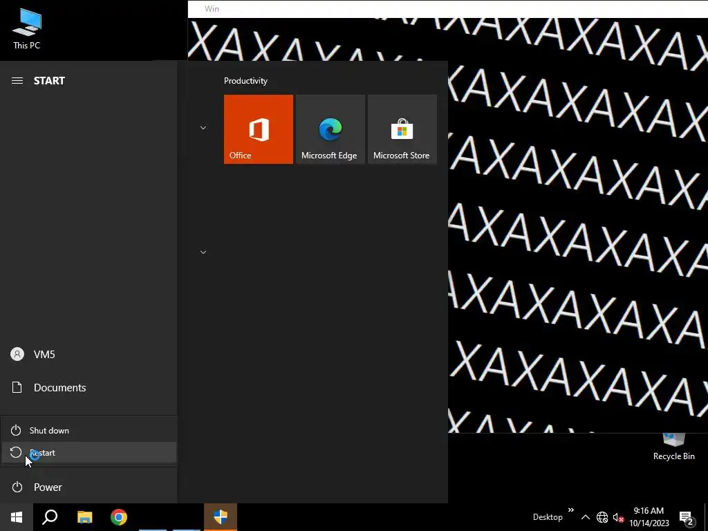Show hidden tray icons arrow
The width and height of the screenshot is (708, 531).
pyautogui.click(x=585, y=517)
